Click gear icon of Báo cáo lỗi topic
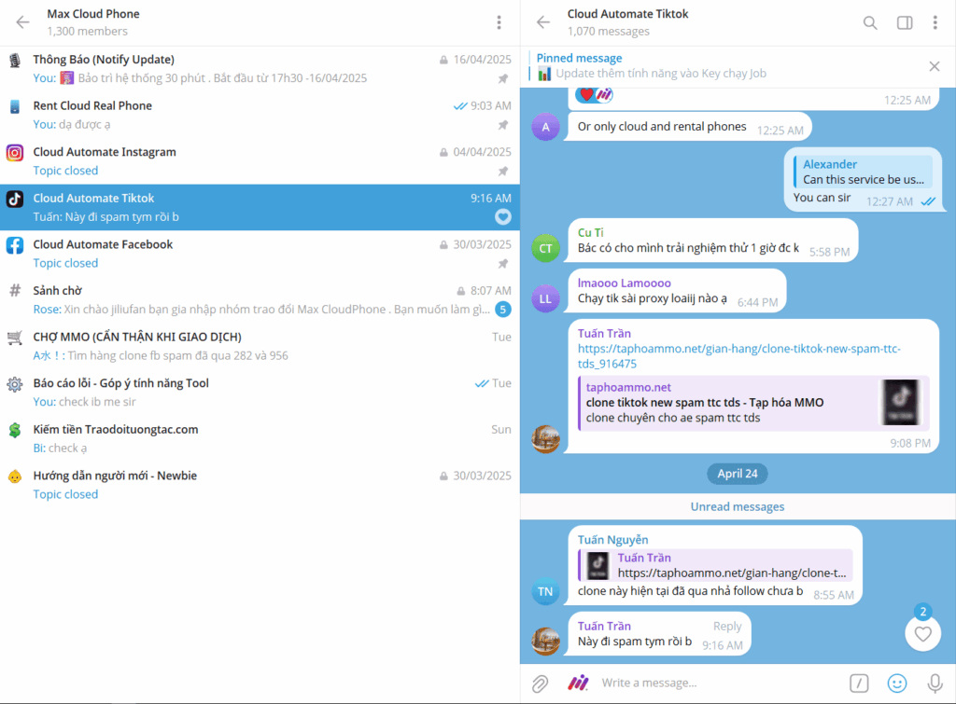 15,383
